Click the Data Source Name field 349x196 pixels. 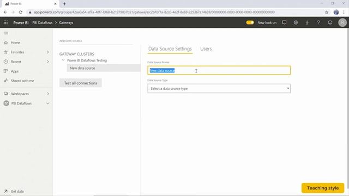coord(219,70)
